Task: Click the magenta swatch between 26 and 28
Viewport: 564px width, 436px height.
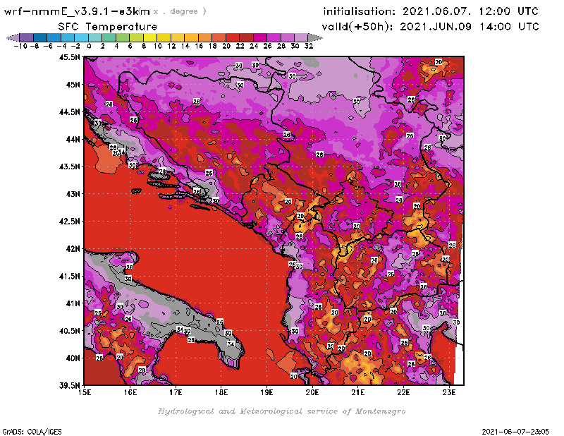Action: [x=274, y=37]
